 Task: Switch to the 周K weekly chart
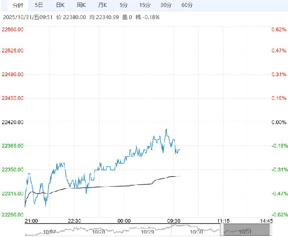81,5
